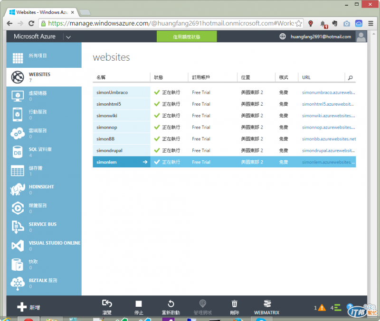Click the 管理網域 manage domains icon

(x=203, y=303)
